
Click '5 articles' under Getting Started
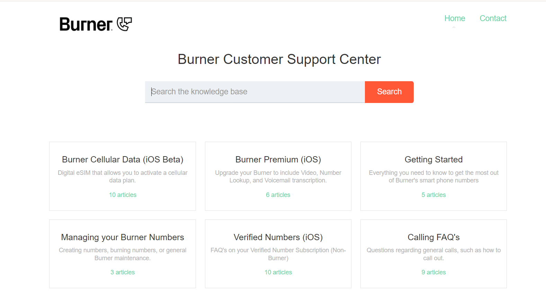[433, 195]
